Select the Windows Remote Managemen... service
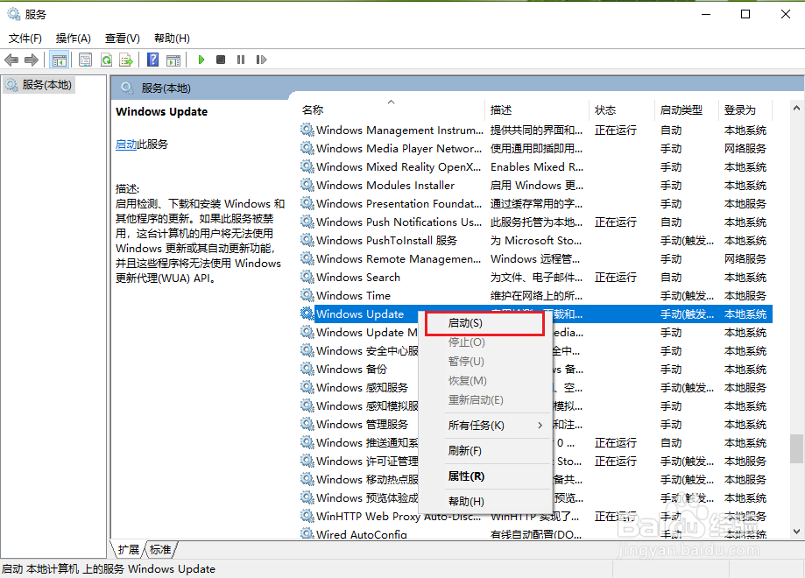This screenshot has height=578, width=805. [399, 258]
